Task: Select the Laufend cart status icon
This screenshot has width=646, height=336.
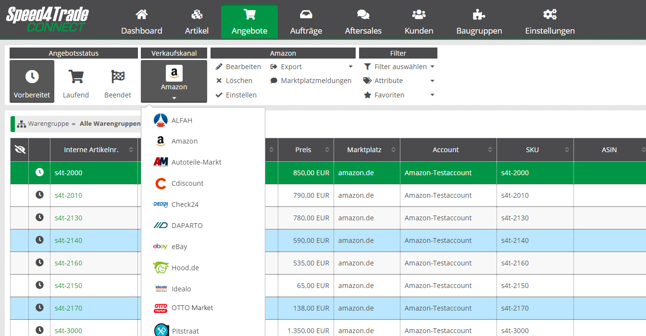Action: (x=76, y=76)
